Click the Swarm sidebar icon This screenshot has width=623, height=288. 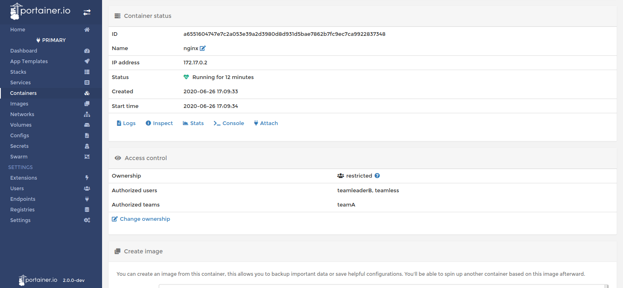[87, 156]
